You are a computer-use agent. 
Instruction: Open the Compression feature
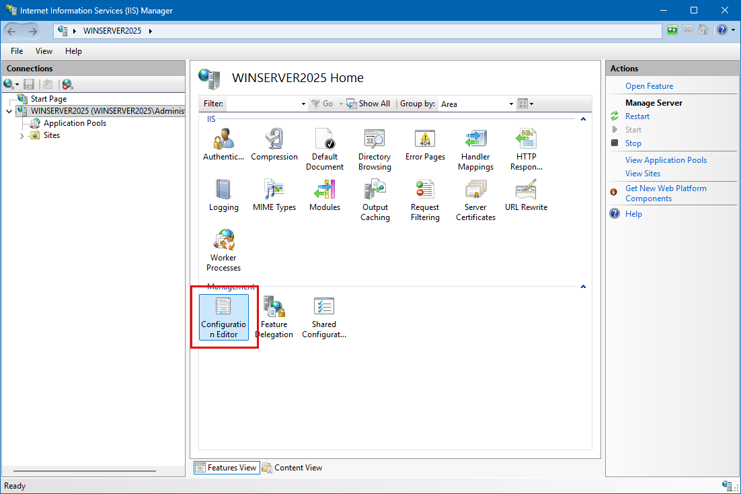[274, 143]
